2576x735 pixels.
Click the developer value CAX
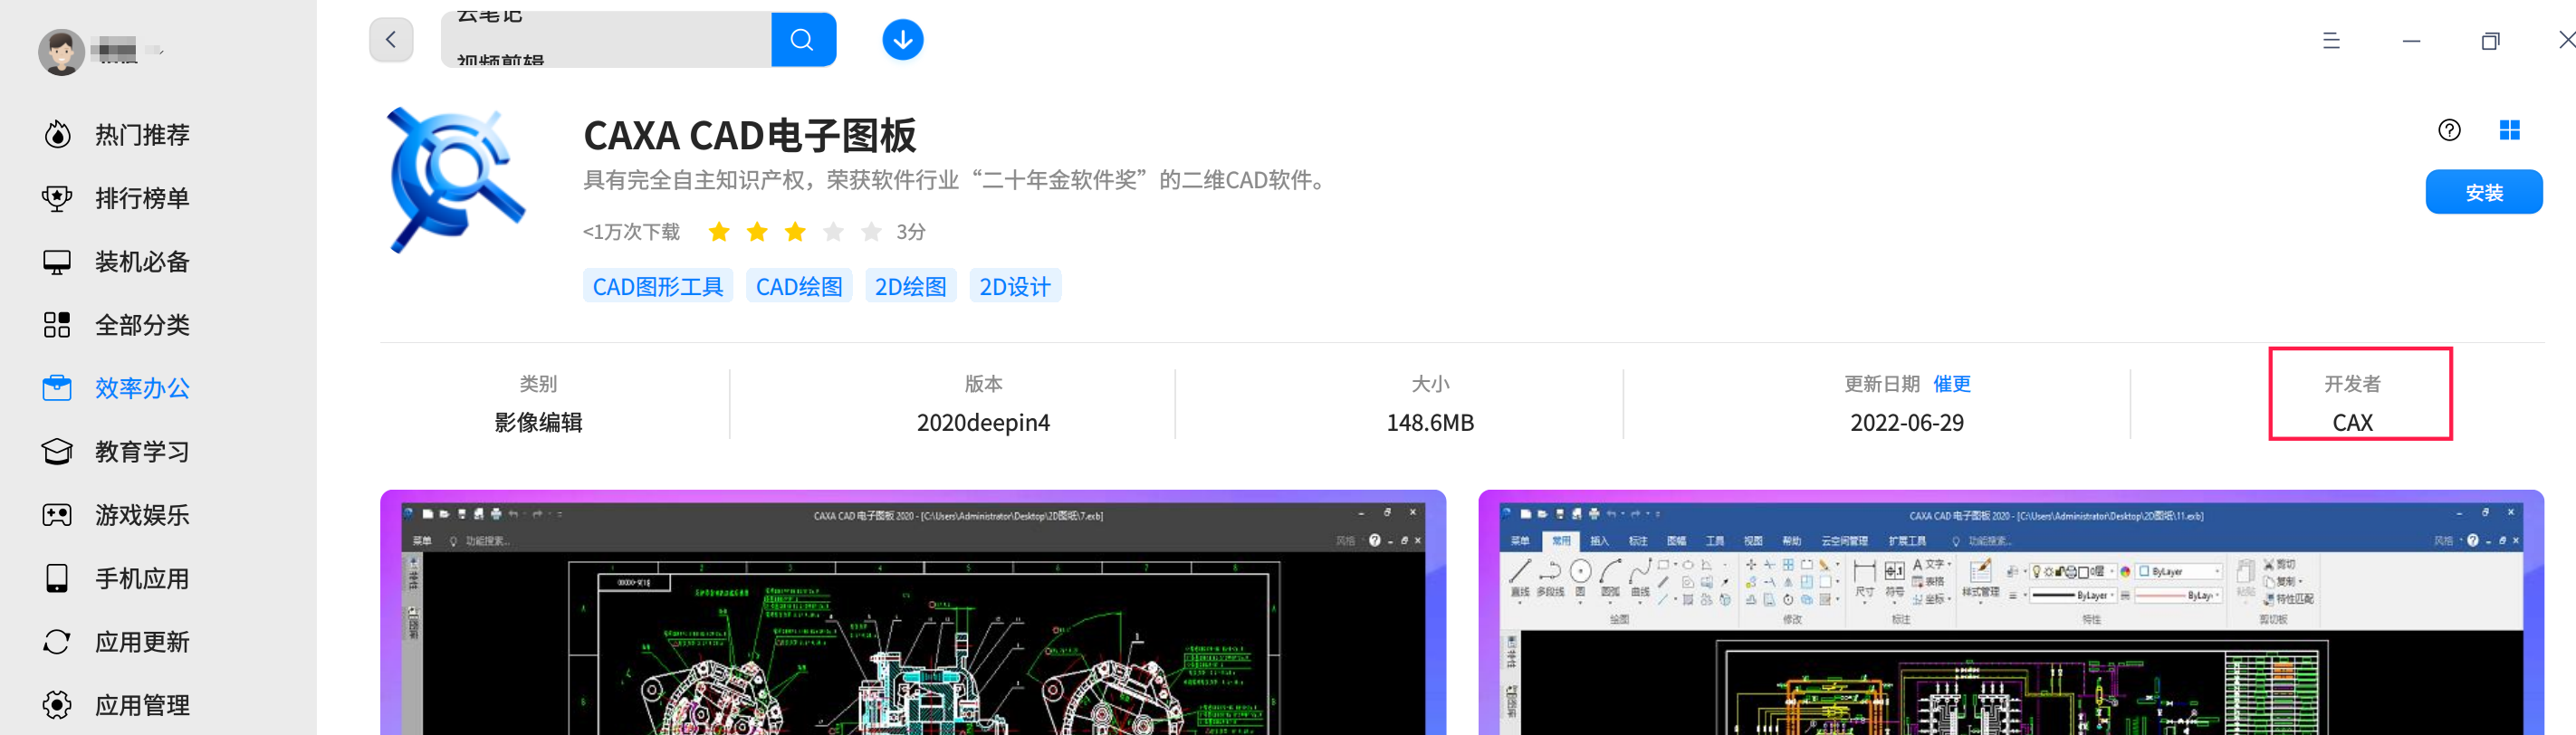coord(2352,423)
